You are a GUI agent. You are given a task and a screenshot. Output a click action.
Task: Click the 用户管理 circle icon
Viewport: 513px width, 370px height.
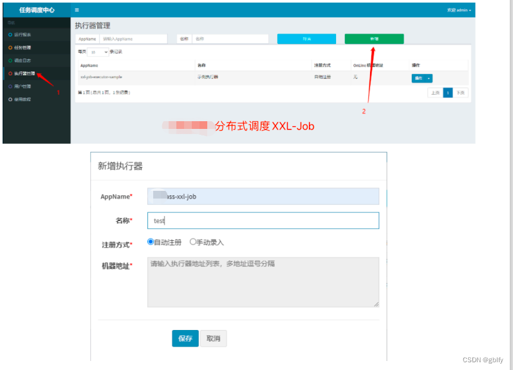[10, 86]
